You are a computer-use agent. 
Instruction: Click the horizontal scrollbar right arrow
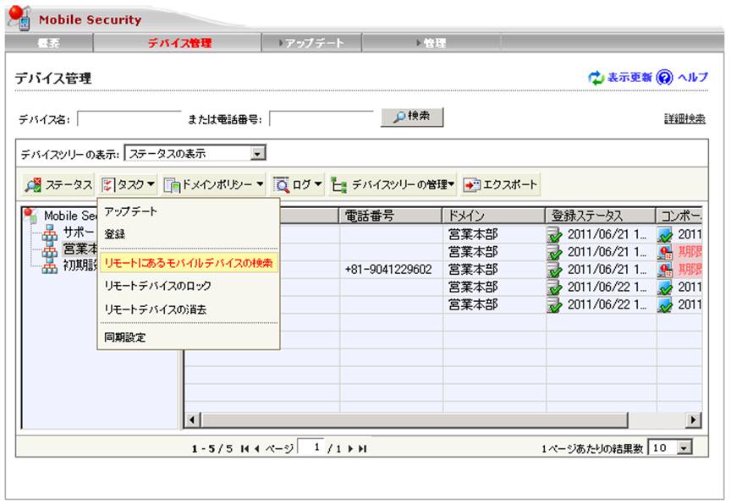[694, 419]
